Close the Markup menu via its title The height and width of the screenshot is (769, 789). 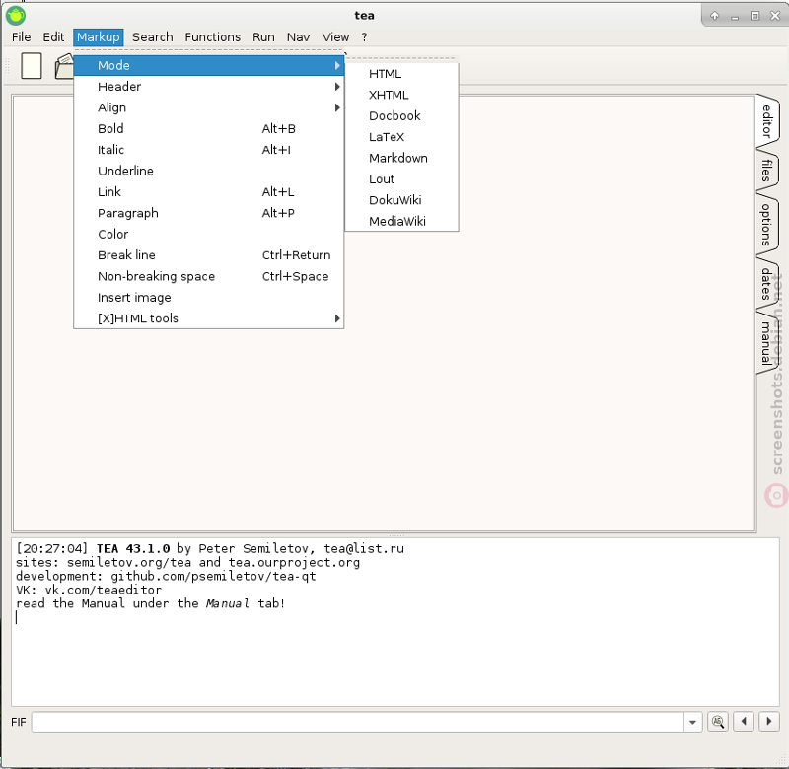point(98,37)
